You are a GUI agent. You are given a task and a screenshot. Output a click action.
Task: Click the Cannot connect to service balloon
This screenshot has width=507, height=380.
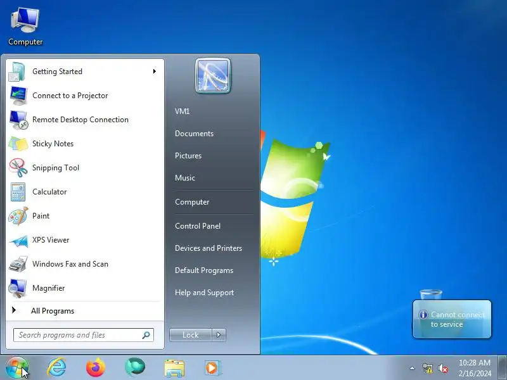pos(452,319)
